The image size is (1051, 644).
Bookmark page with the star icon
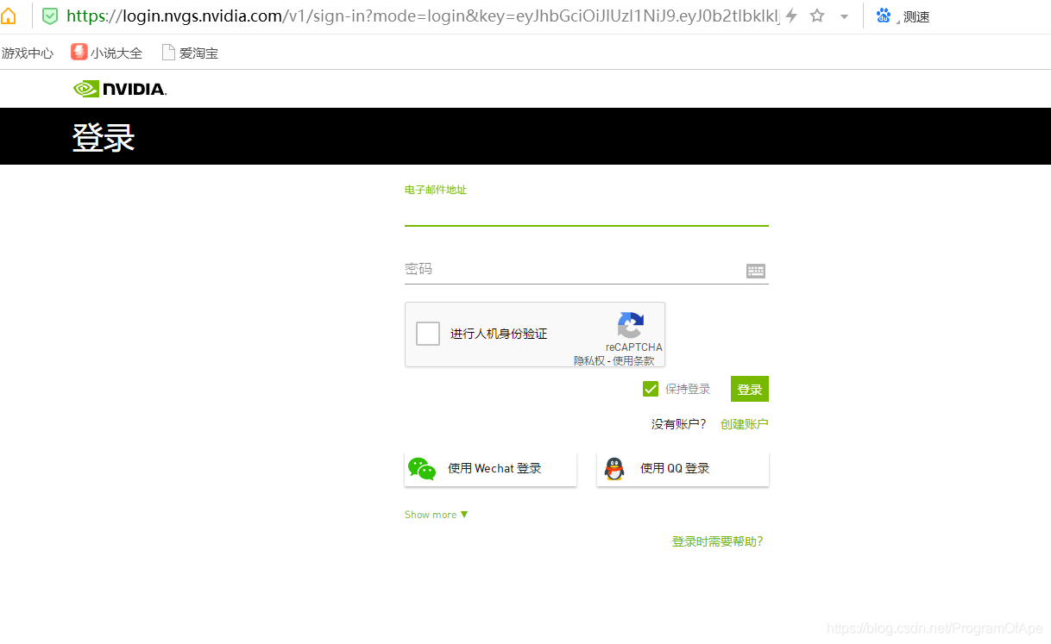pos(817,16)
